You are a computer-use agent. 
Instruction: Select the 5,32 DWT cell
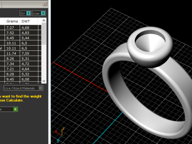[x=29, y=74]
